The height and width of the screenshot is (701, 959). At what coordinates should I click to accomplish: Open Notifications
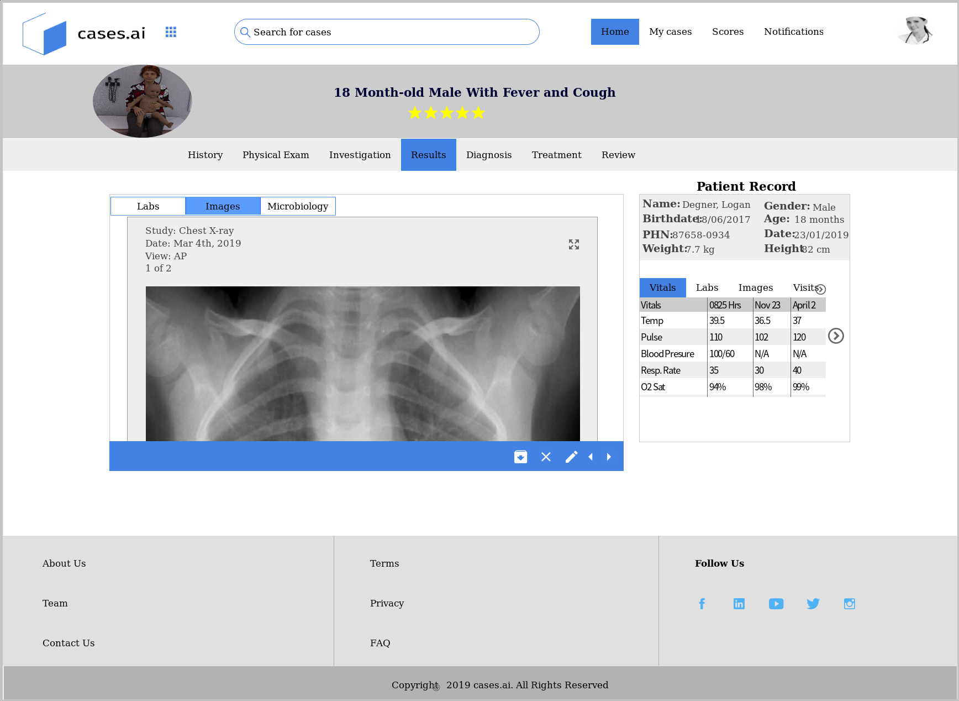[793, 32]
